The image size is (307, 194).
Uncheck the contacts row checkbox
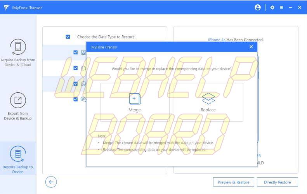(75, 52)
